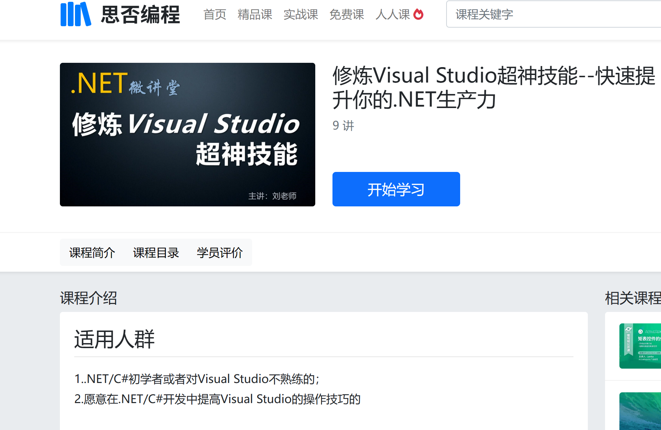
Task: Click the flame icon next to 人人课
Action: pos(418,14)
